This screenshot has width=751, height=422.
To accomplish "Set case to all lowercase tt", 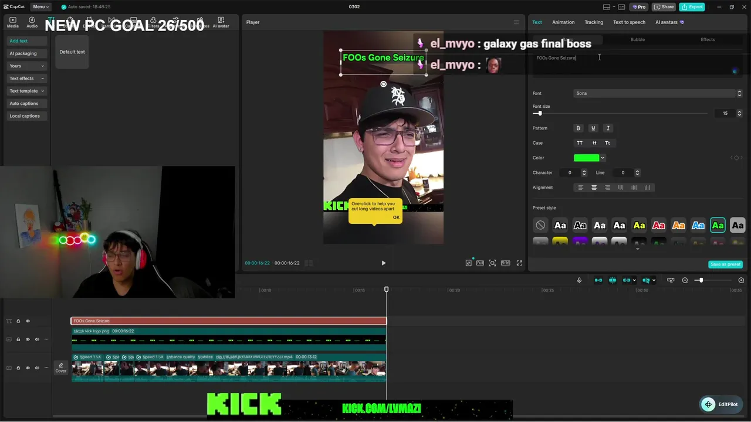I will pos(594,143).
